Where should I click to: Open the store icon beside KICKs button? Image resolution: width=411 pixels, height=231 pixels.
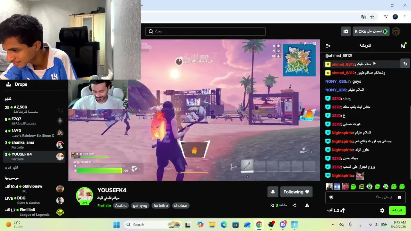346,31
